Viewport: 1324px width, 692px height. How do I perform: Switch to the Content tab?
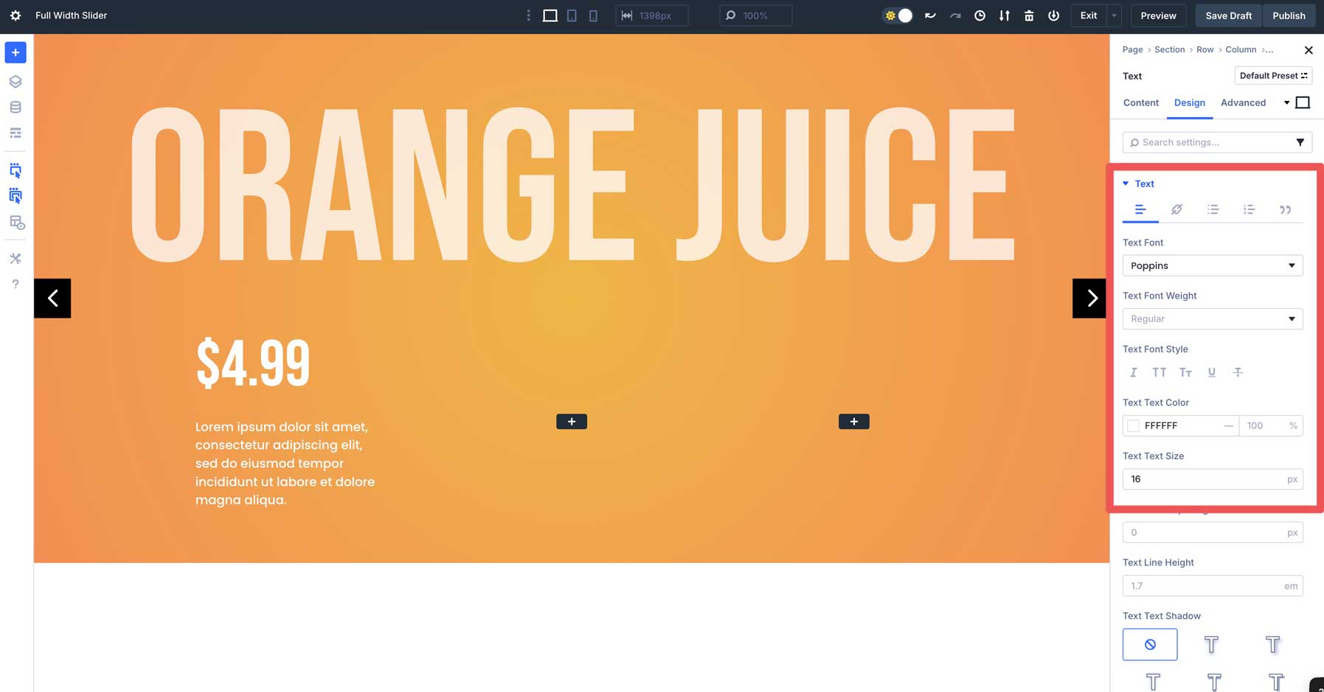coord(1140,102)
